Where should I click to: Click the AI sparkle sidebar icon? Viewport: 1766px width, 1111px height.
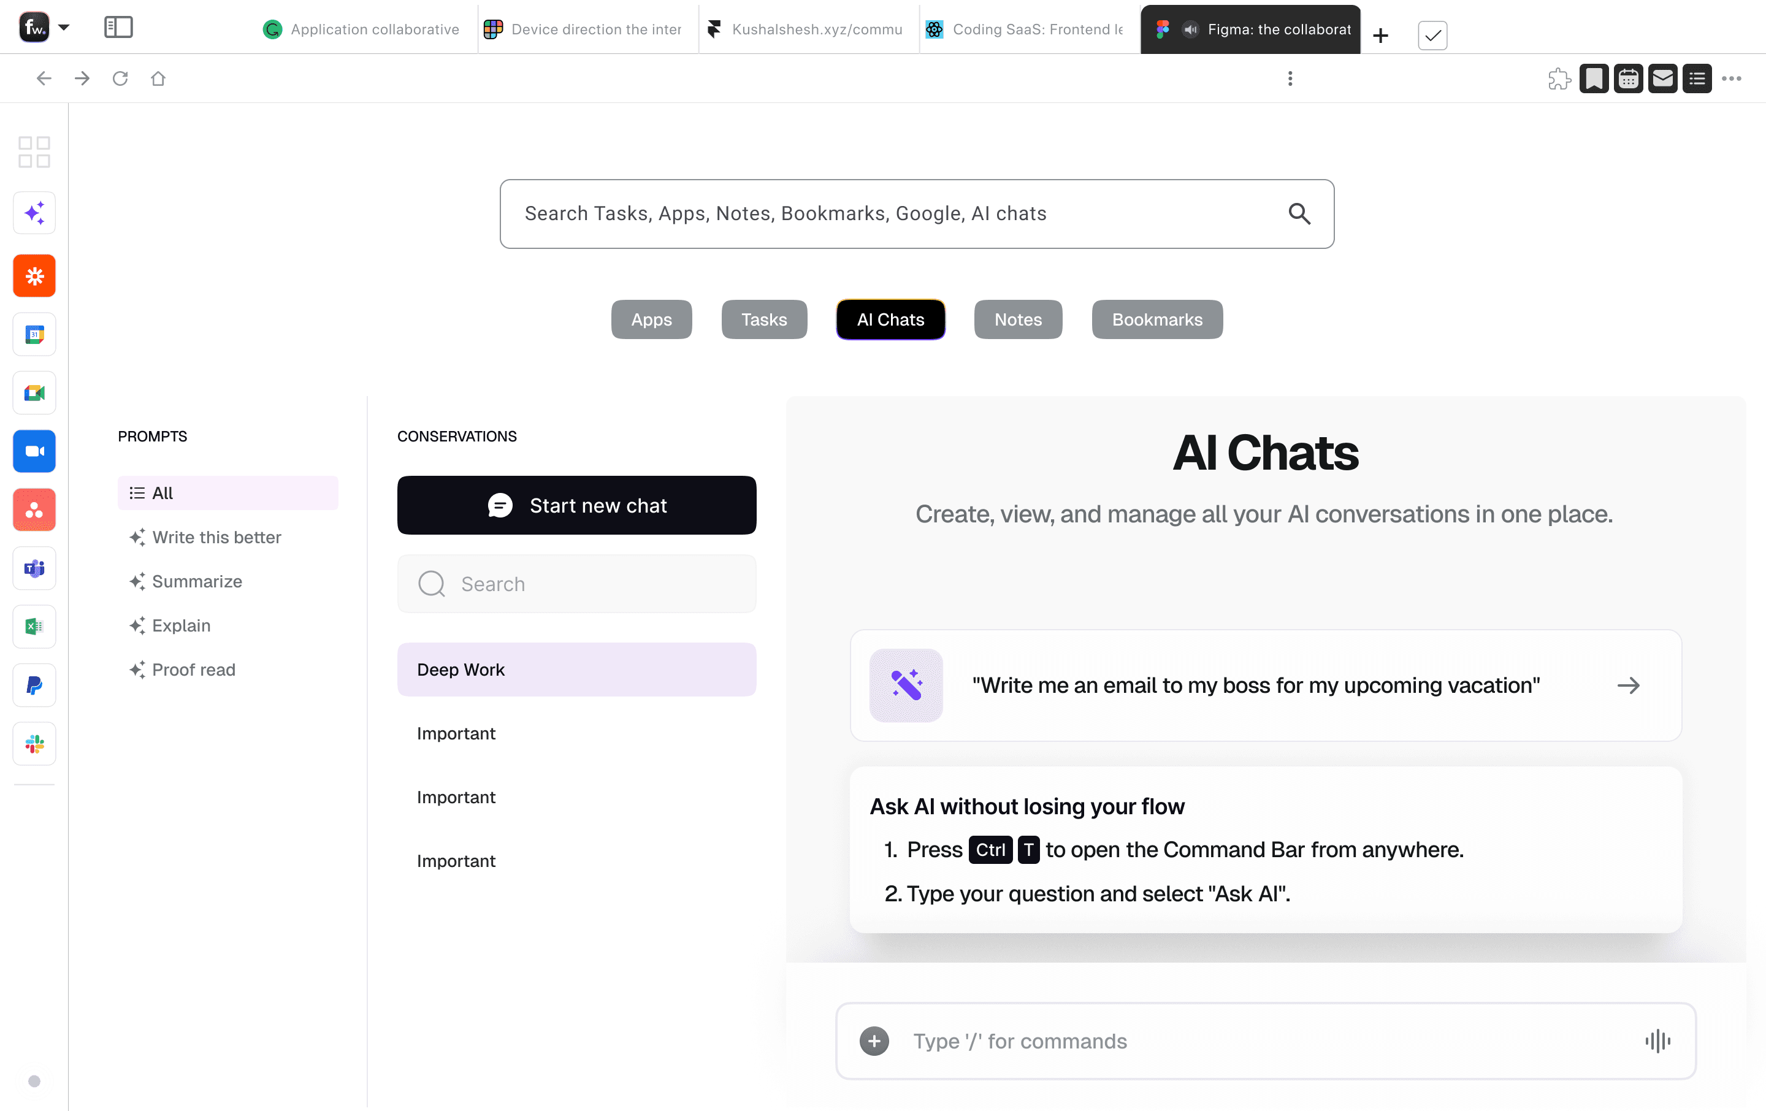[34, 213]
